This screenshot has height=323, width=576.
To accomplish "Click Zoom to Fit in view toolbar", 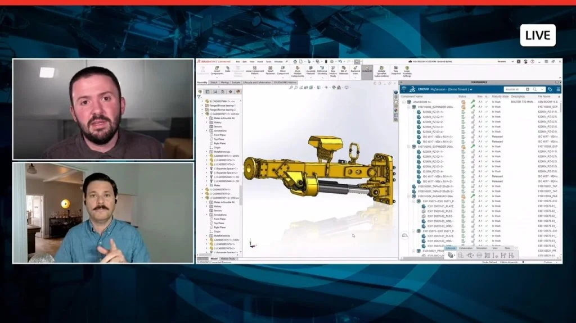I will click(291, 88).
